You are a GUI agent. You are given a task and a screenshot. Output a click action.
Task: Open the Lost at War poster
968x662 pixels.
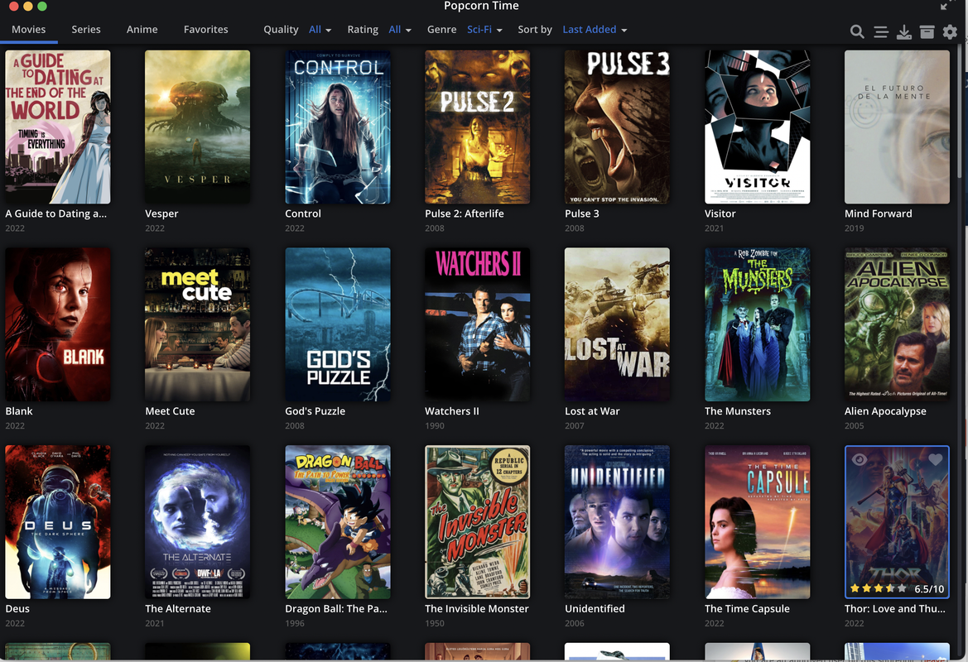(618, 324)
